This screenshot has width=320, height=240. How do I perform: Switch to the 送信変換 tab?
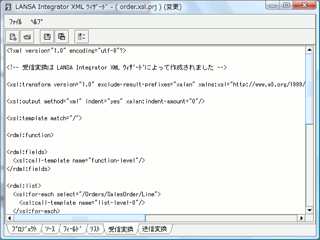pyautogui.click(x=154, y=229)
